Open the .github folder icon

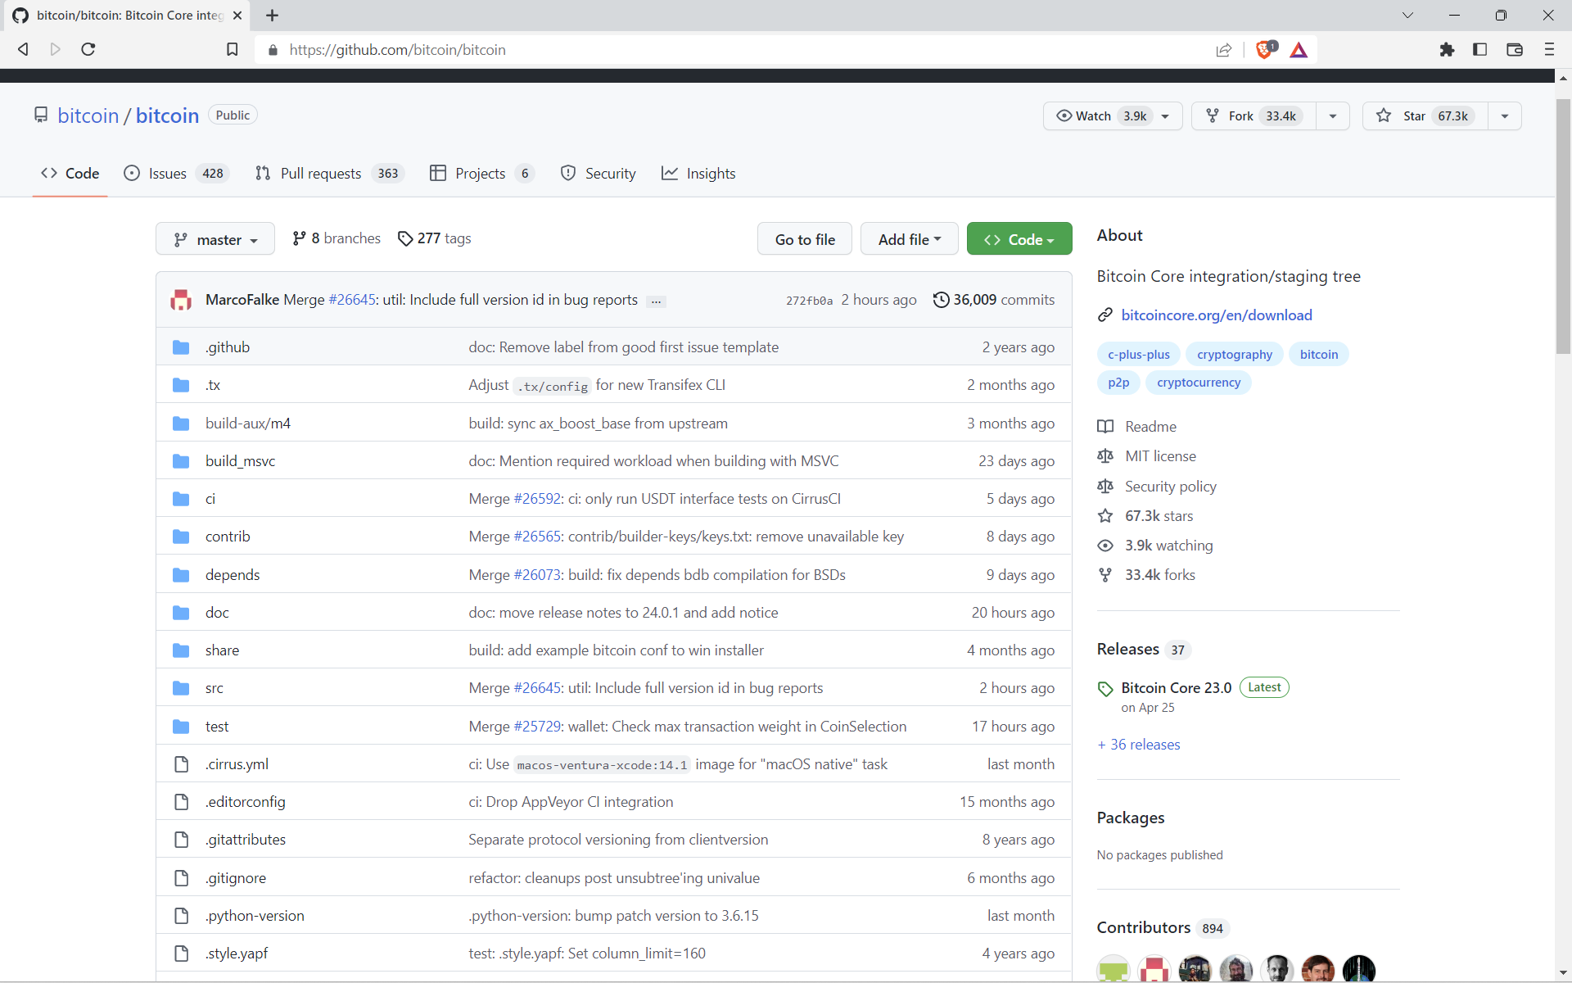click(x=180, y=347)
